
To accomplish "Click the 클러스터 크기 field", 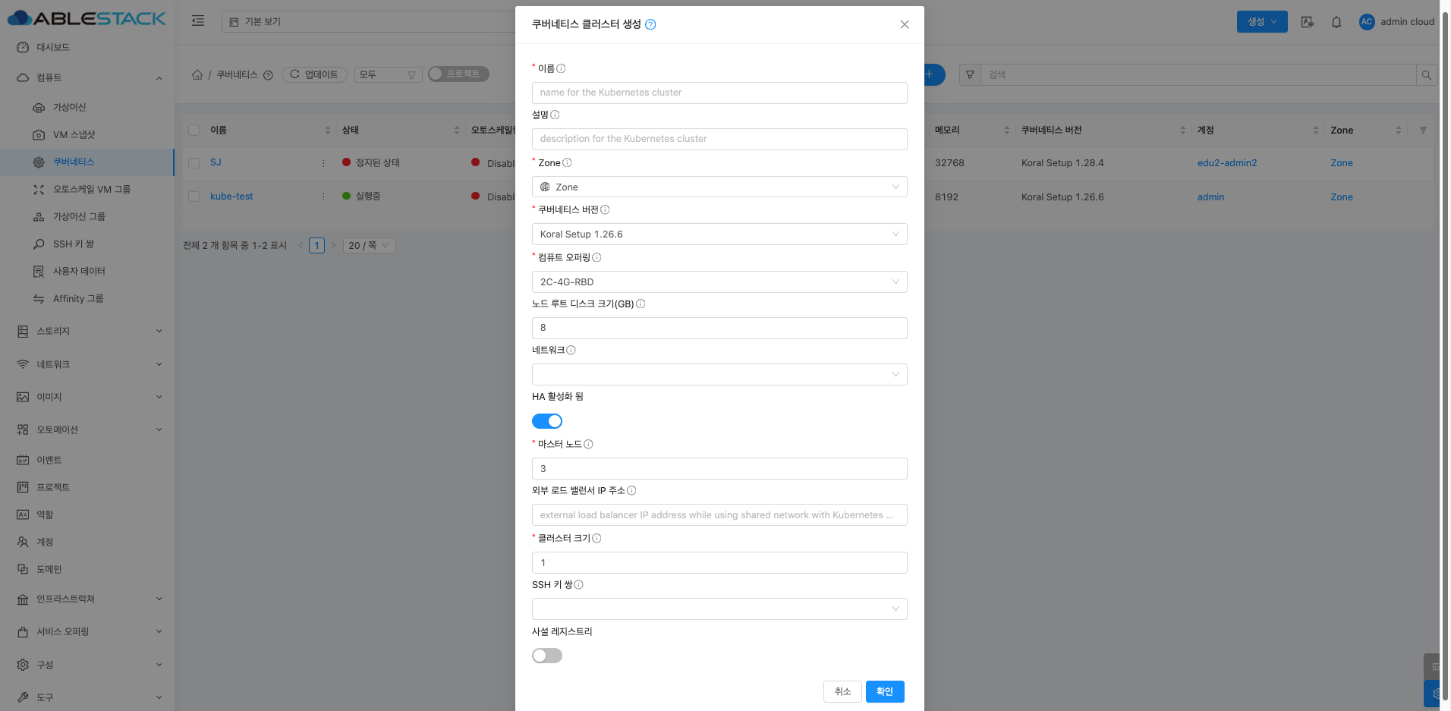I will pos(719,562).
